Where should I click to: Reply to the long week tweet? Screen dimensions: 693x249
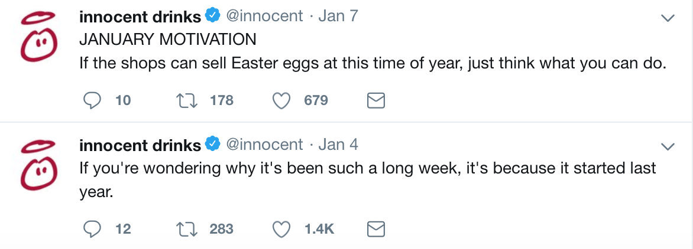pyautogui.click(x=92, y=229)
